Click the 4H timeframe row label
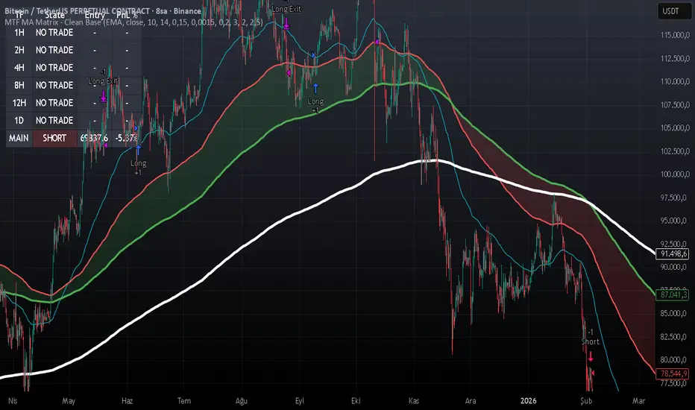Image resolution: width=695 pixels, height=410 pixels. coord(19,68)
